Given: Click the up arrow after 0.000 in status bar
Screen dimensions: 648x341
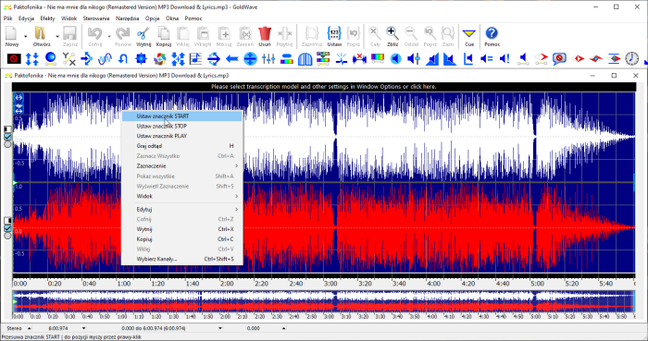Looking at the screenshot, I should point(283,329).
